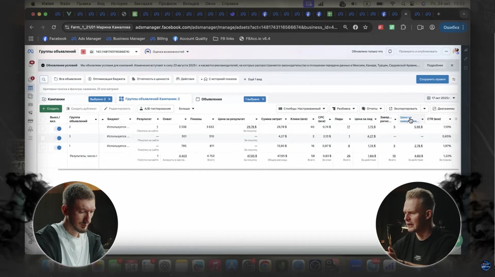Screen dimensions: 495x277
Task: Click A/B-тестирование button
Action: coord(155,109)
